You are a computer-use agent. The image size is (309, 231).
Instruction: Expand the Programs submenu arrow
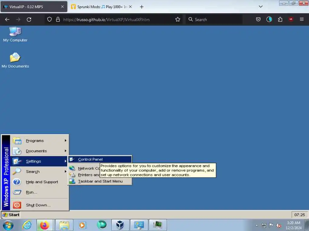tap(65, 141)
